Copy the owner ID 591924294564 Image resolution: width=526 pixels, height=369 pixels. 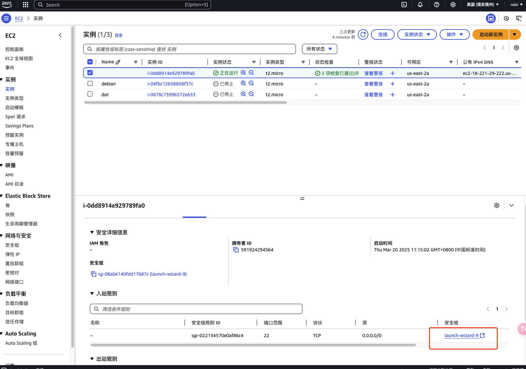coord(236,250)
